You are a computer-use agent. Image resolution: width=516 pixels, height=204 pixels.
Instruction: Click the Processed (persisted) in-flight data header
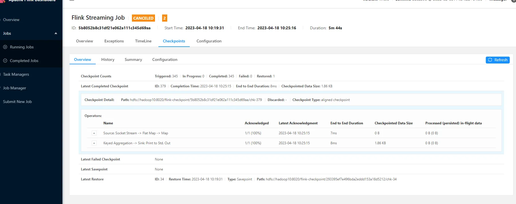[453, 123]
